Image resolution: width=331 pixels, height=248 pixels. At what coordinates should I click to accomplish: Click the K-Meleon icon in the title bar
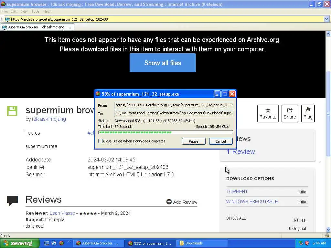[3, 4]
